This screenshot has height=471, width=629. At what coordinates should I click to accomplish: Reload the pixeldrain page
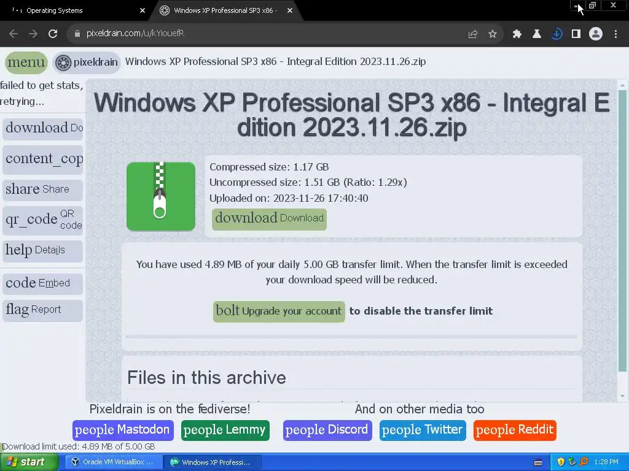pyautogui.click(x=53, y=34)
